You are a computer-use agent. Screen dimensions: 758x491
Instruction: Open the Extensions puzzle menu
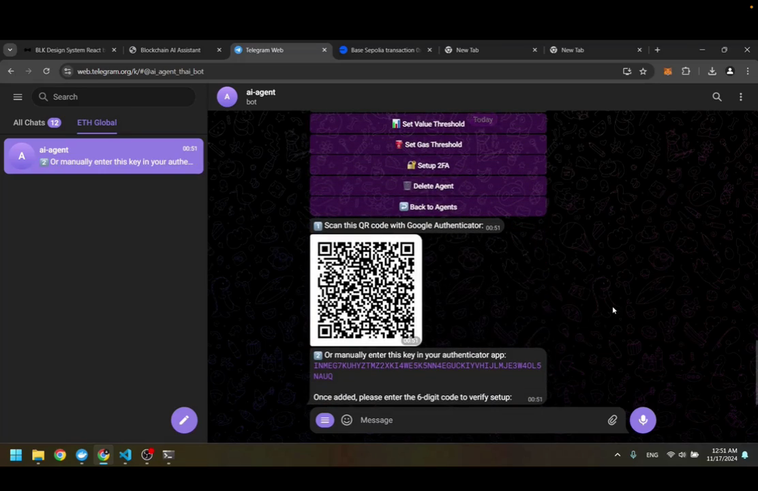pos(686,72)
